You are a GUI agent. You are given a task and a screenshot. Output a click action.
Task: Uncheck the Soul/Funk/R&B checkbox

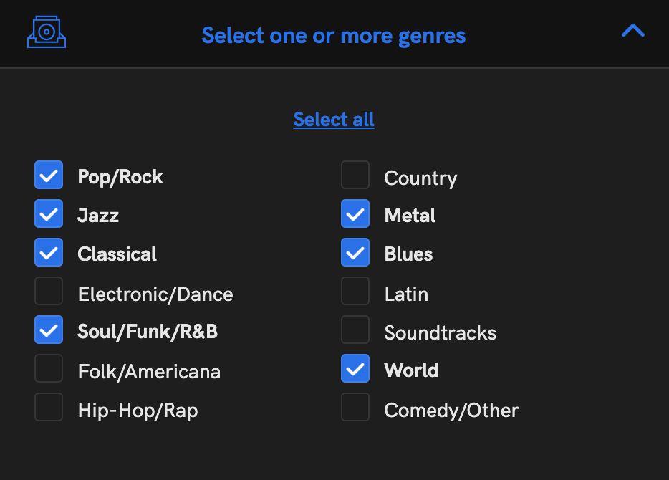[49, 330]
